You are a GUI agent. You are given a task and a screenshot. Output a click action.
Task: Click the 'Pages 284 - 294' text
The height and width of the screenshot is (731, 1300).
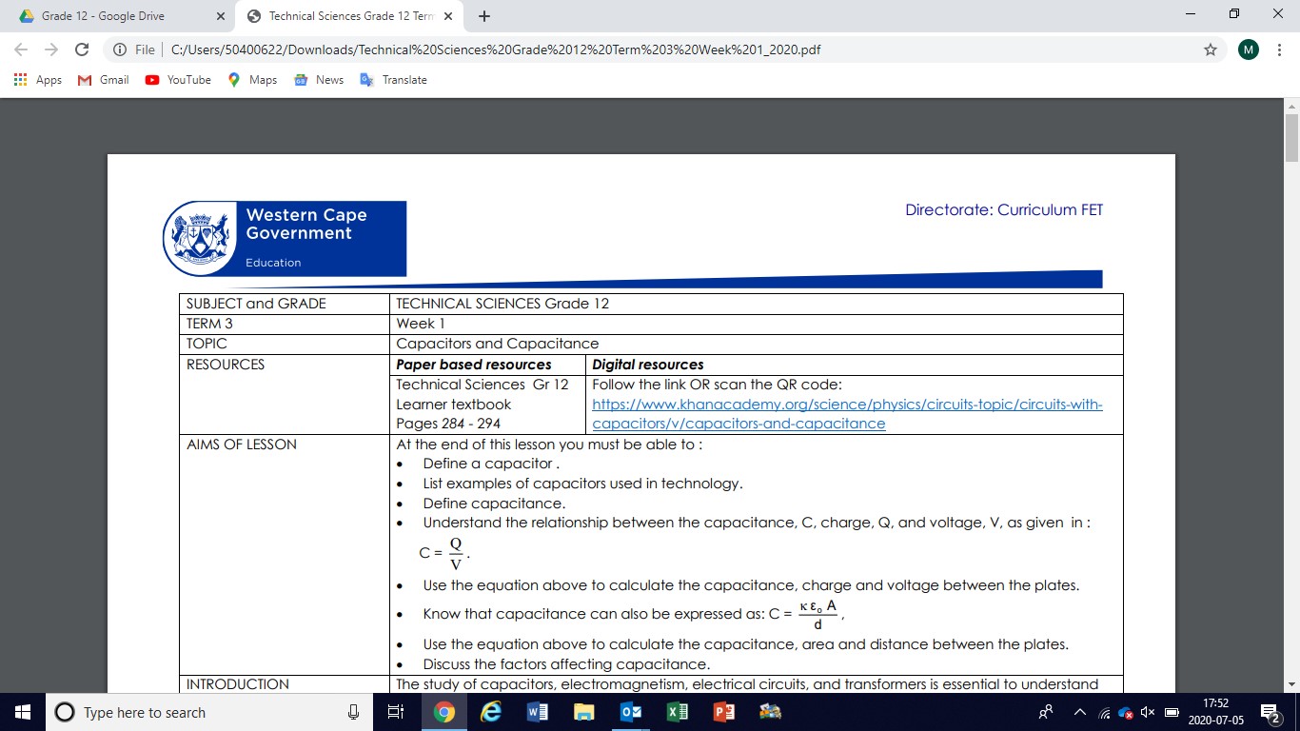tap(448, 424)
